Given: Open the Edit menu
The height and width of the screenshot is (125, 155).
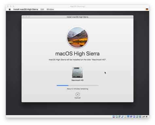Looking at the screenshot, I should [x=42, y=9].
